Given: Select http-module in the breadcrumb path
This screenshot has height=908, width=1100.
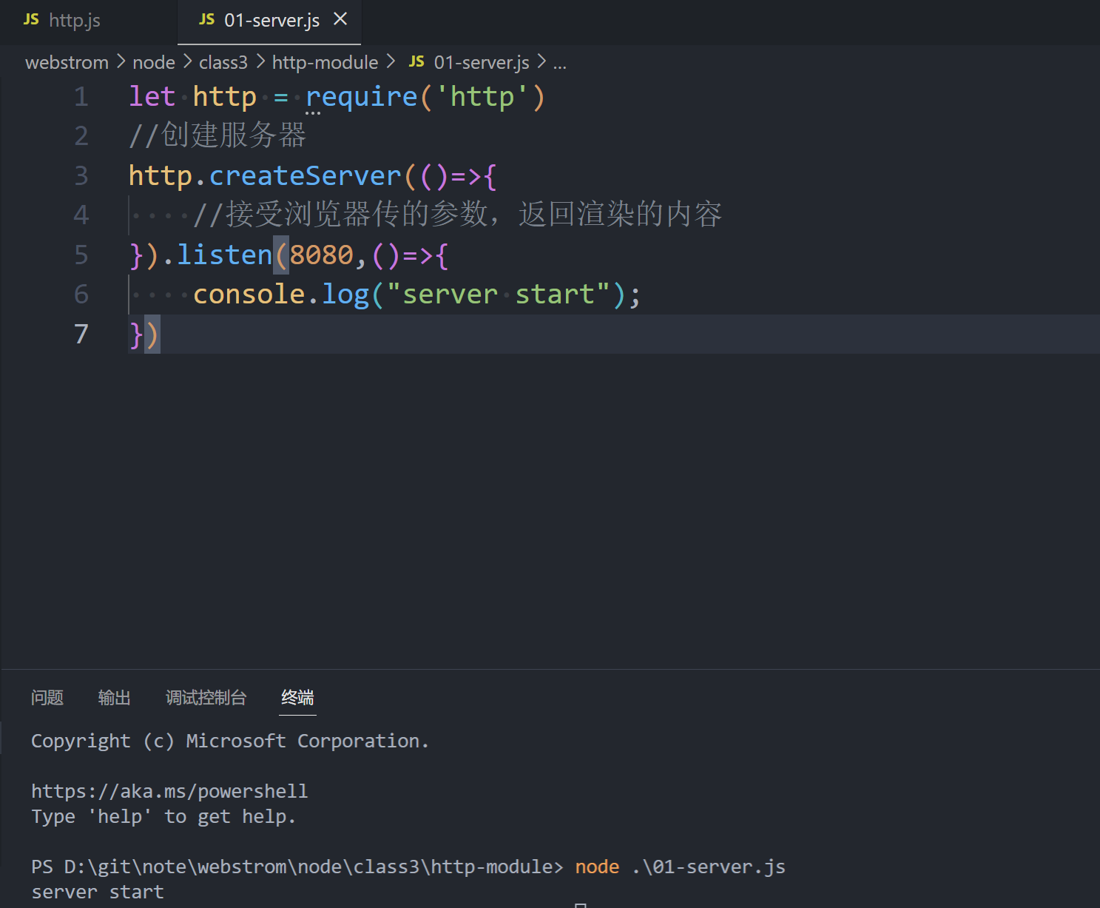Looking at the screenshot, I should pos(325,63).
